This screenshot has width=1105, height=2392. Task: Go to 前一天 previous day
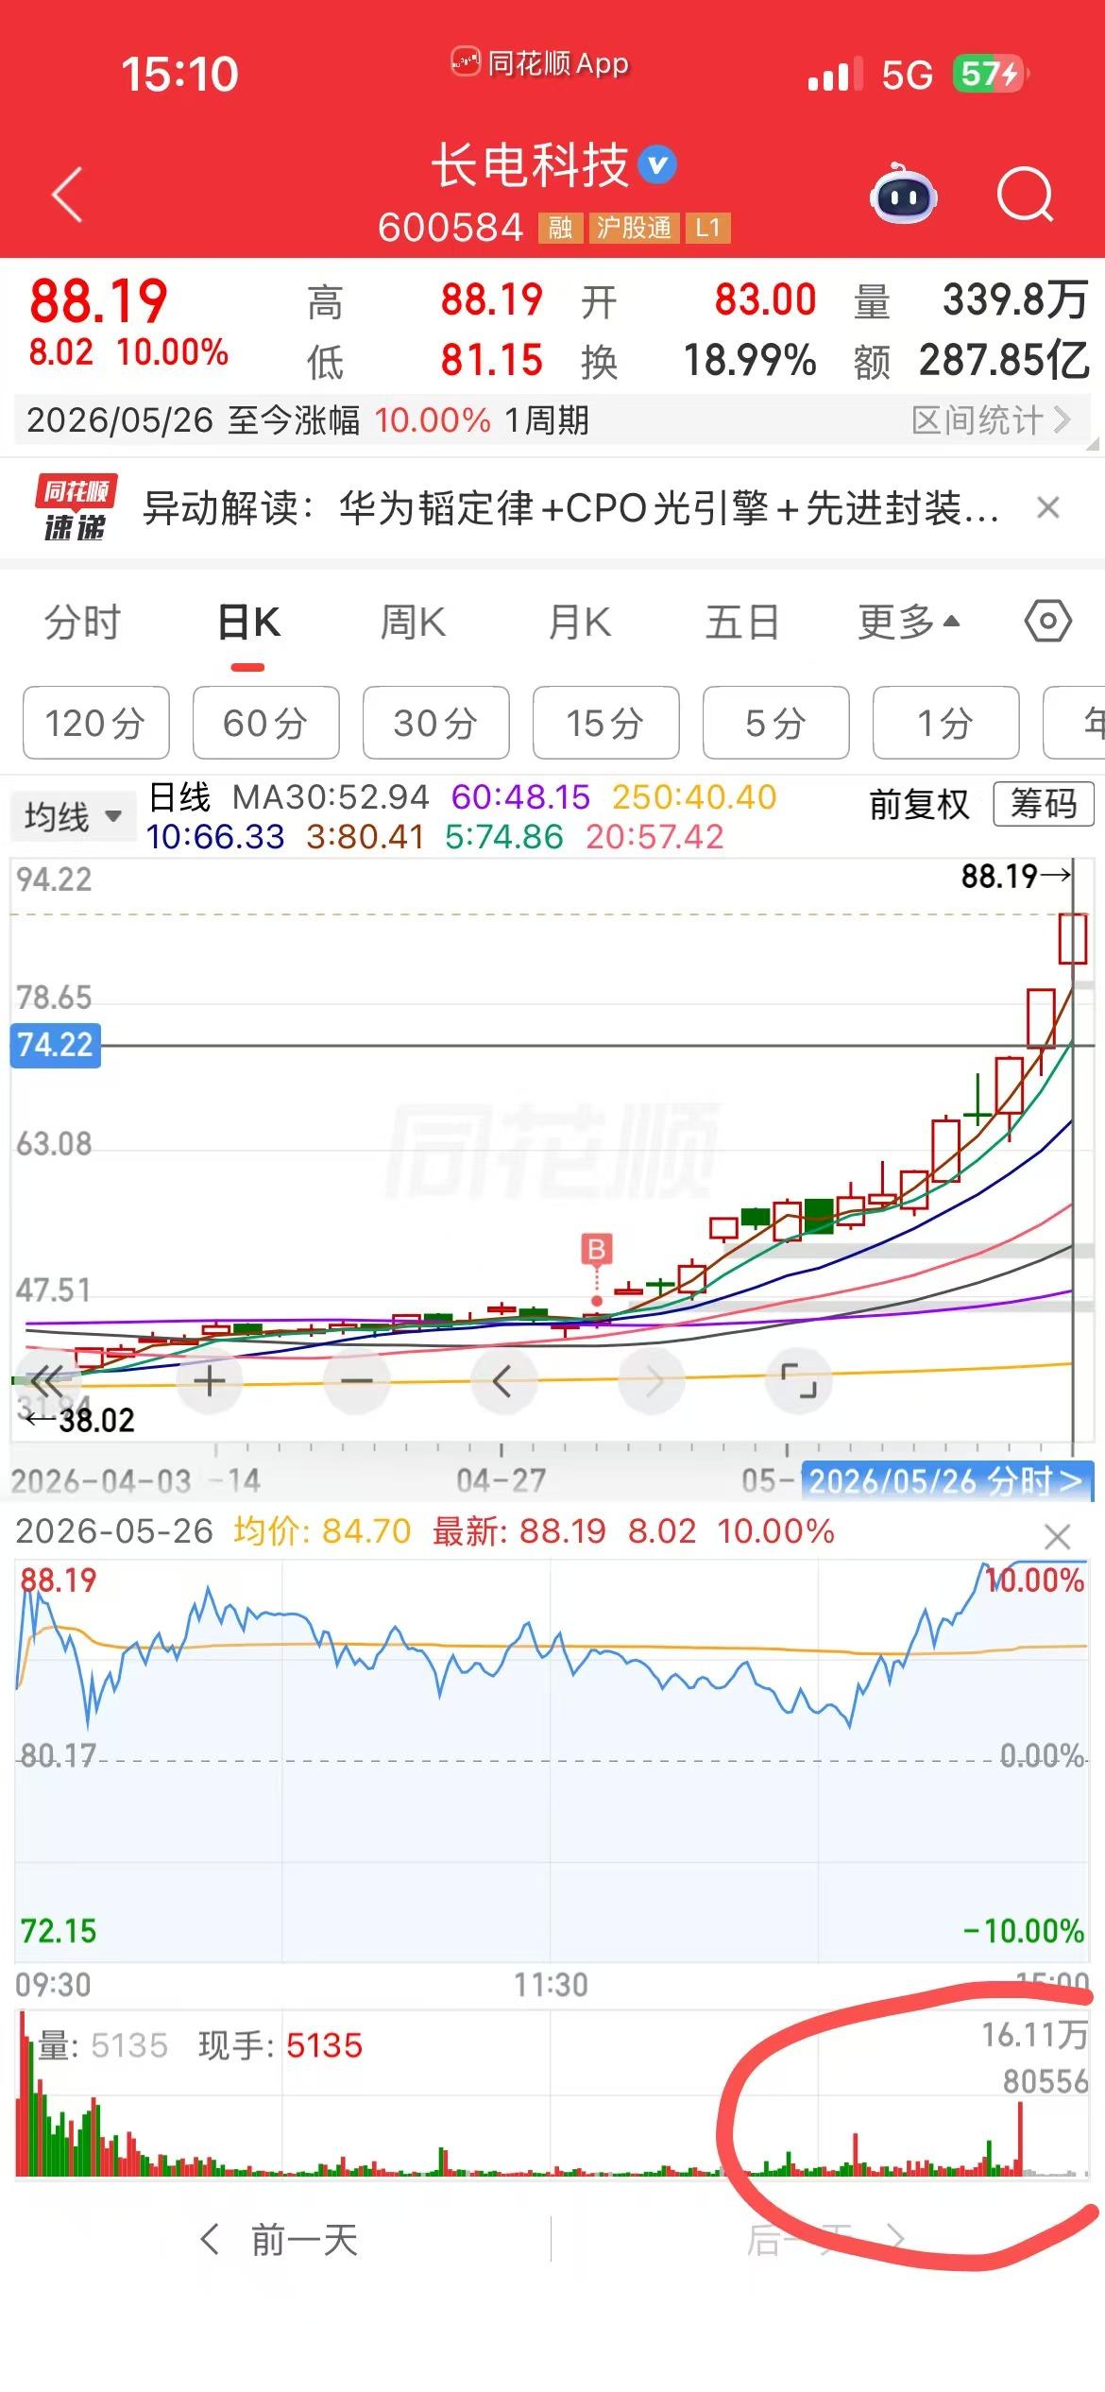pyautogui.click(x=280, y=2240)
